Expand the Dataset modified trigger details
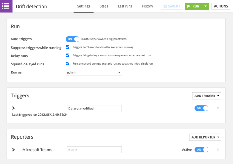This screenshot has width=233, height=164. [x=13, y=108]
